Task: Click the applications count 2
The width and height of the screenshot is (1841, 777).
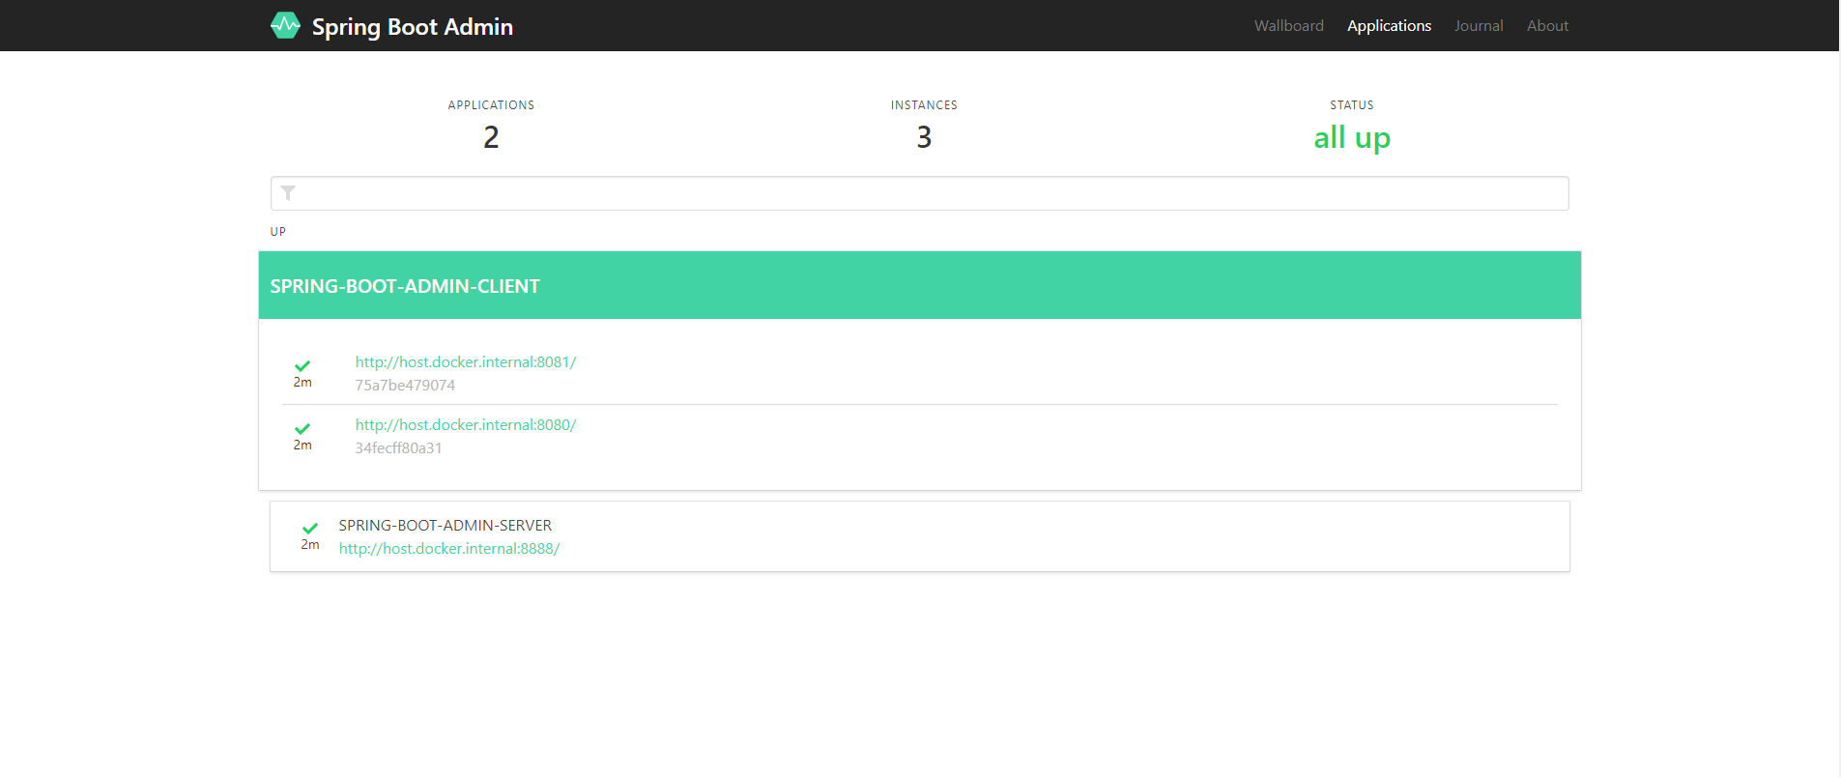Action: tap(491, 137)
